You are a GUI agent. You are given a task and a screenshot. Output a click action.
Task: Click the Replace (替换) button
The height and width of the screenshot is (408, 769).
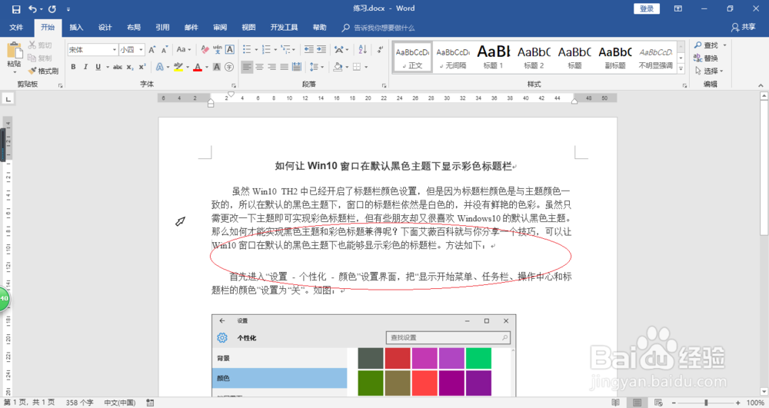tap(706, 58)
